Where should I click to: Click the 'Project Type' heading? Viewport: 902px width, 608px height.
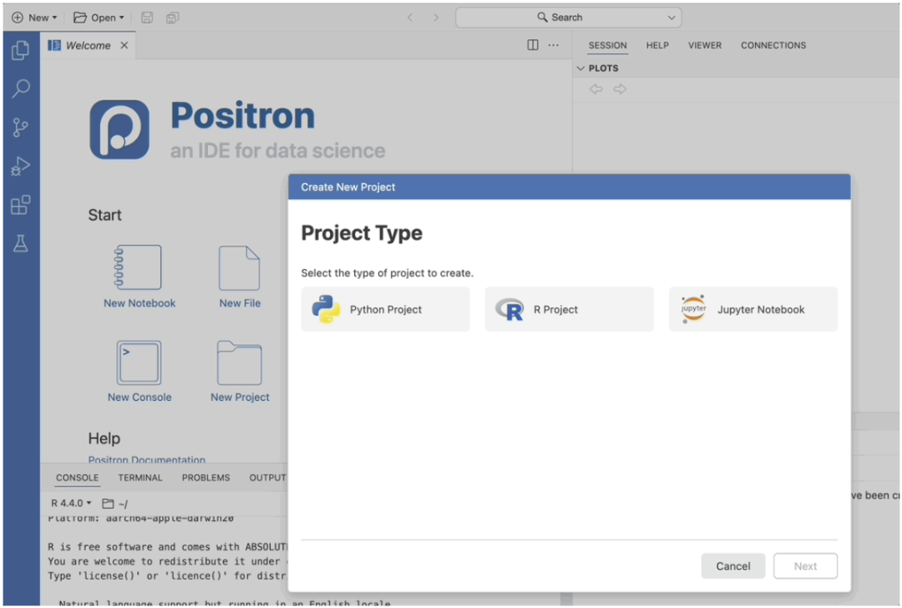362,233
